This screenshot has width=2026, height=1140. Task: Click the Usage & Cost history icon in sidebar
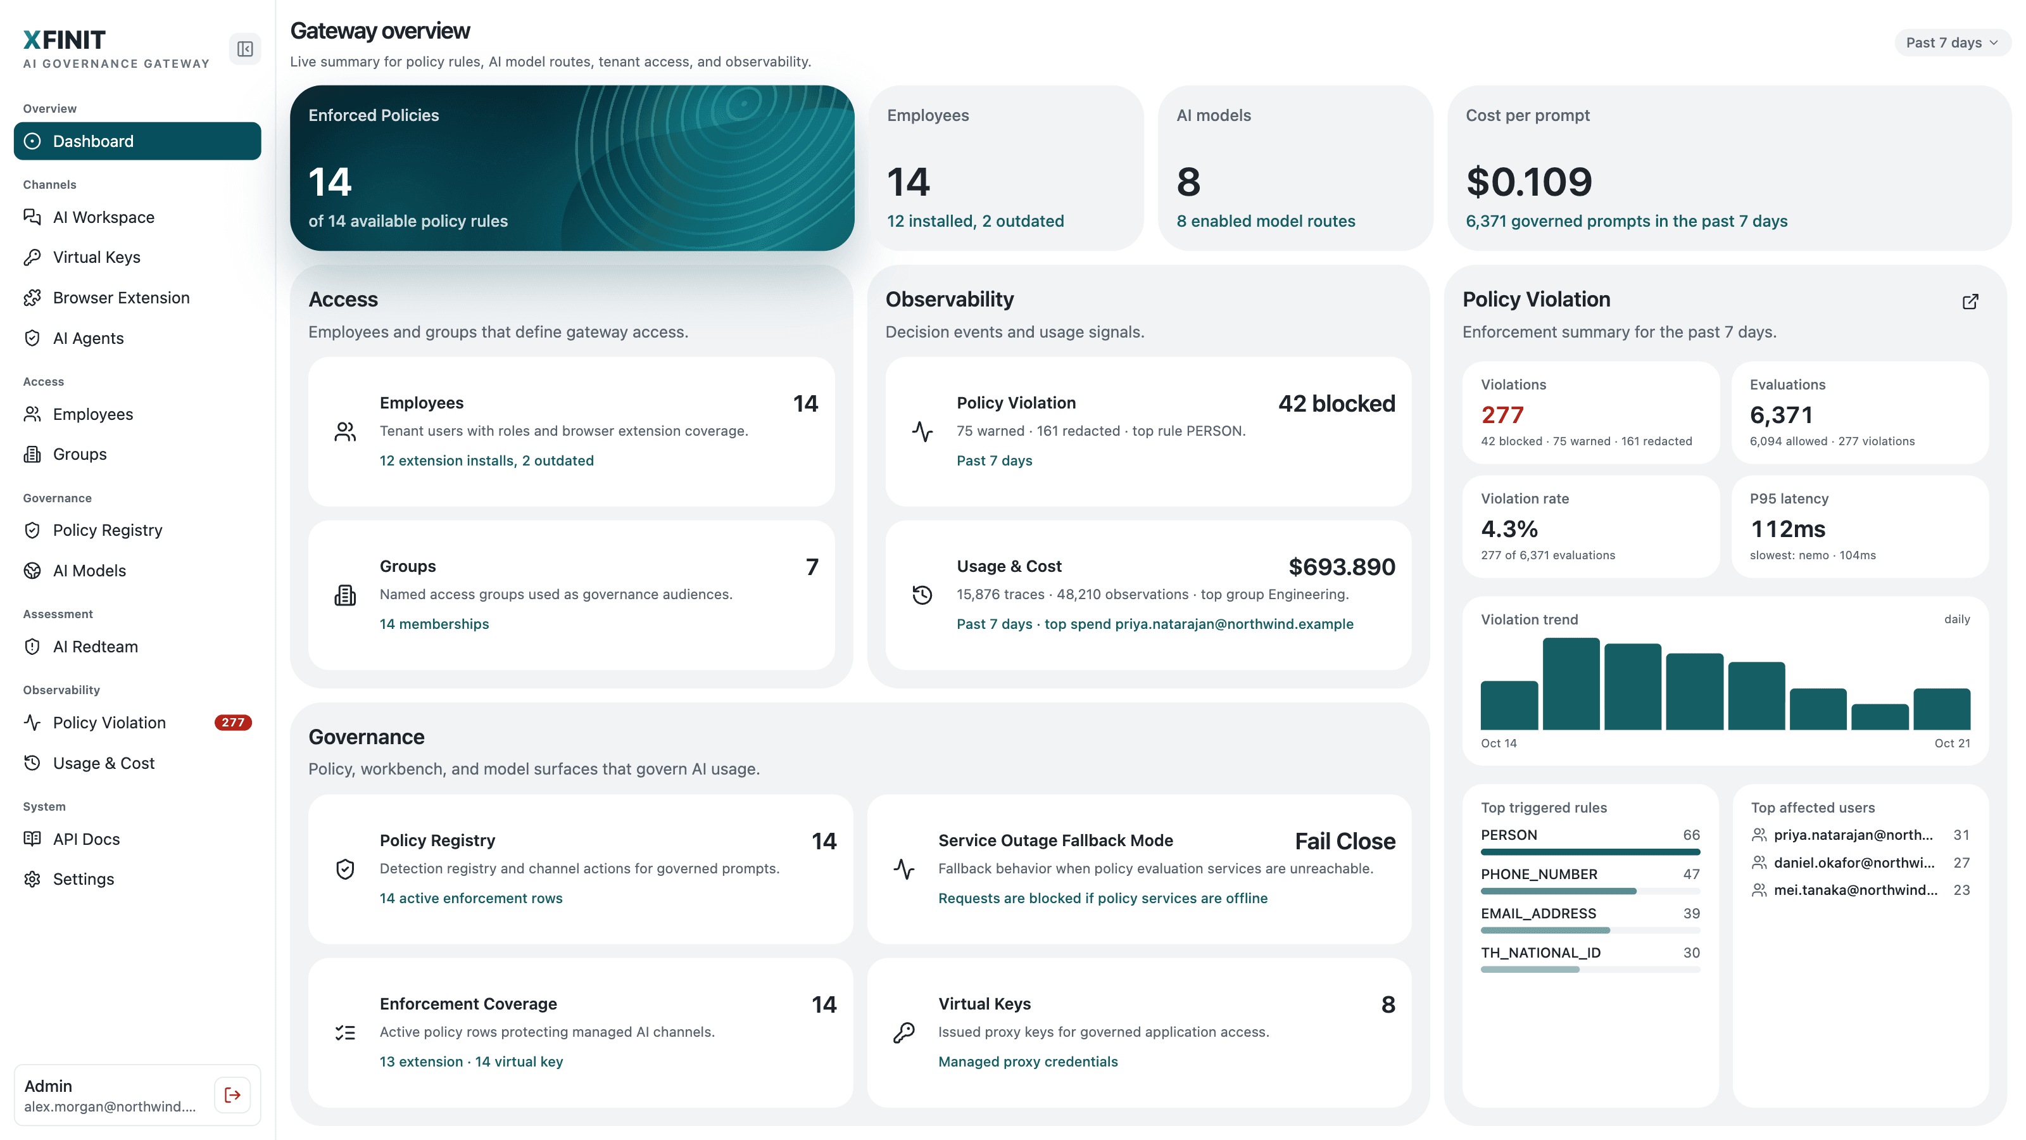click(x=32, y=763)
